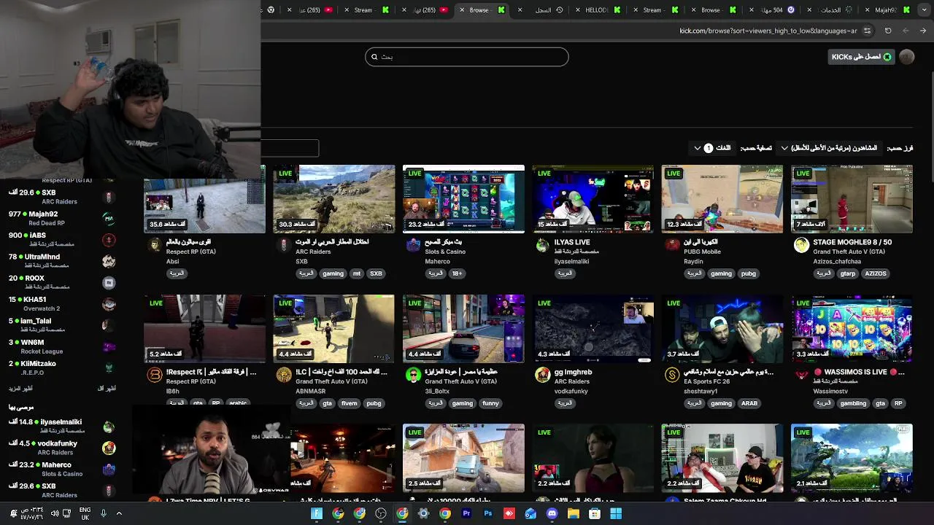Click the vodkafunky channel avatar beside gg Imghreb
Image resolution: width=934 pixels, height=525 pixels.
[x=542, y=375]
